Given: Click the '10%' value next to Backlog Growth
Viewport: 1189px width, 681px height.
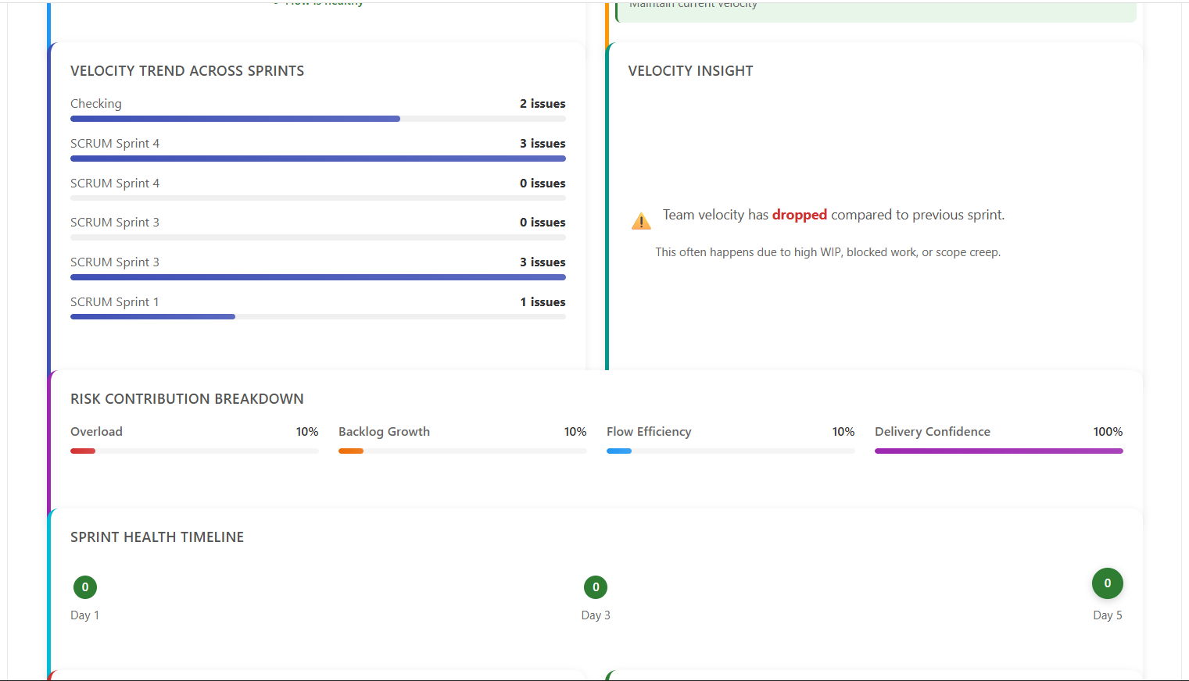Looking at the screenshot, I should pyautogui.click(x=575, y=432).
